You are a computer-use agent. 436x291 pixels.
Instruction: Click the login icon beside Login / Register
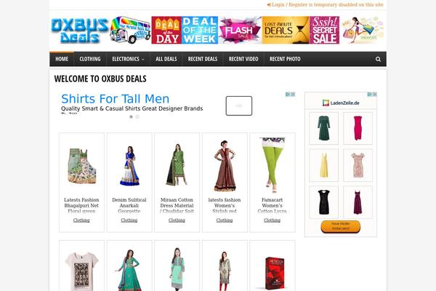click(x=269, y=5)
